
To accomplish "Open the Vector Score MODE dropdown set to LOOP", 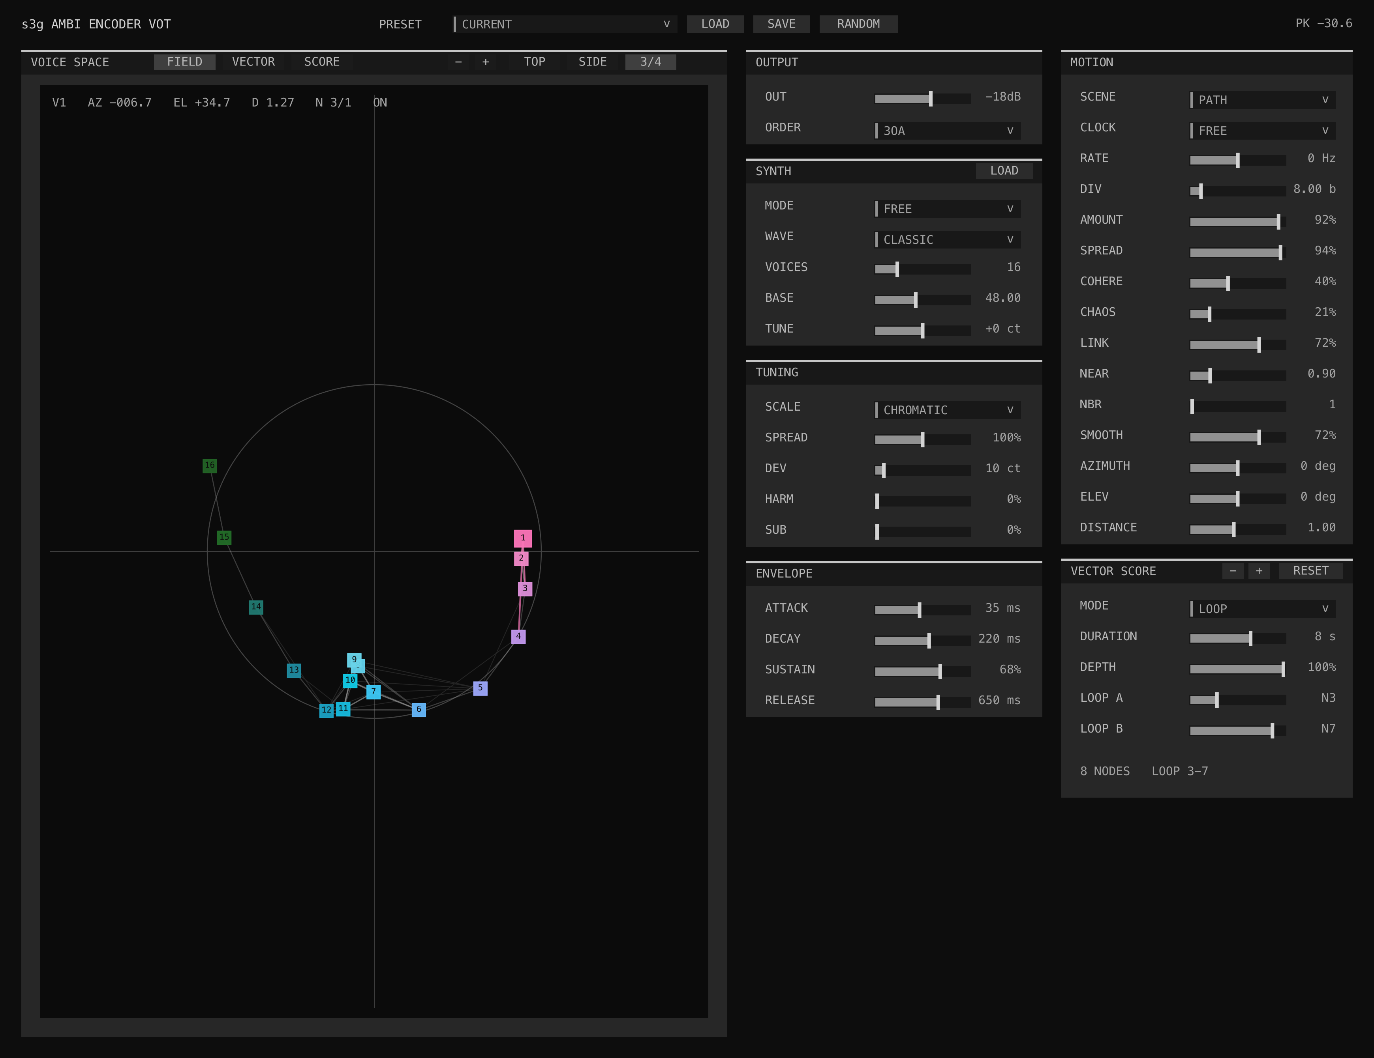I will (1263, 609).
